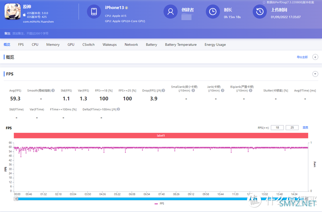Click the Avg(FPS) value 59.3
Viewport: 322px width, 212px height.
[x=15, y=99]
